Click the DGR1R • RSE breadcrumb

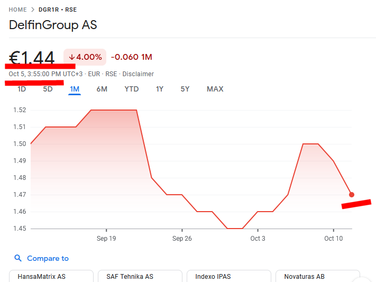pyautogui.click(x=58, y=10)
